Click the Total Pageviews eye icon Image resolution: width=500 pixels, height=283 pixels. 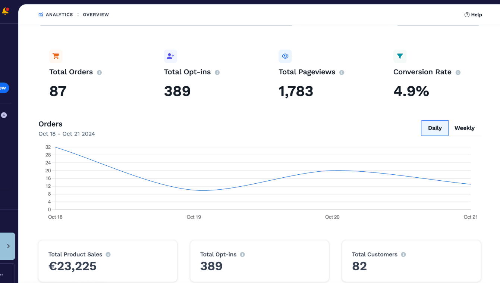pos(285,56)
